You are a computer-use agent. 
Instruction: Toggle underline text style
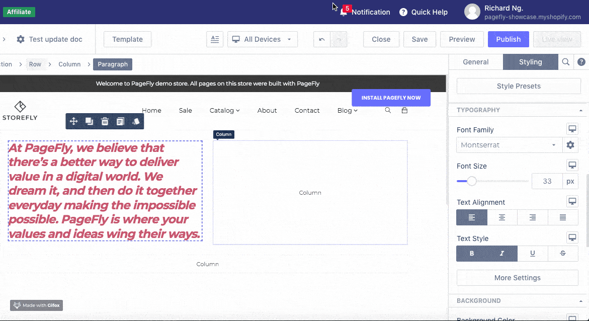pos(532,254)
